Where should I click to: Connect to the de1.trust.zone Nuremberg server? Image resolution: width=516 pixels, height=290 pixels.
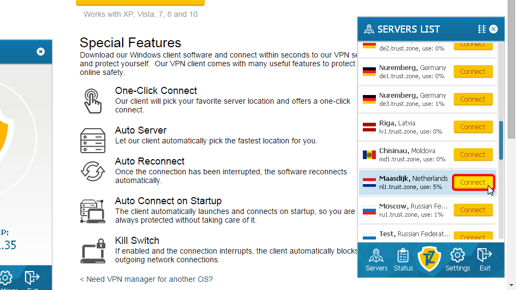473,72
